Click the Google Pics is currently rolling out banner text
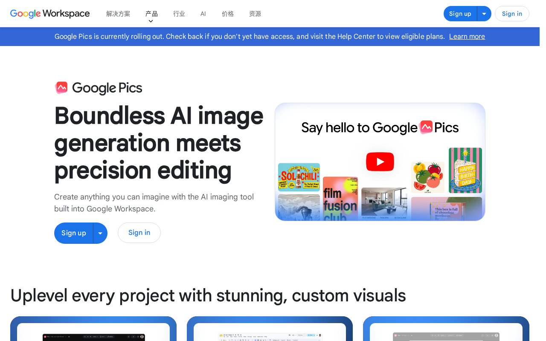This screenshot has width=546, height=341. 250,37
